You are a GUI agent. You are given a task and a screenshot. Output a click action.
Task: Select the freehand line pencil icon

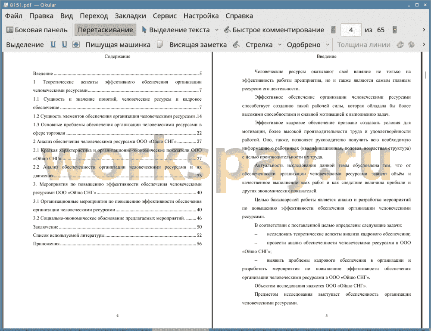pos(236,44)
